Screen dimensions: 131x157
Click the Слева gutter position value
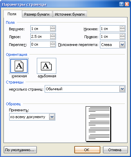(106, 45)
